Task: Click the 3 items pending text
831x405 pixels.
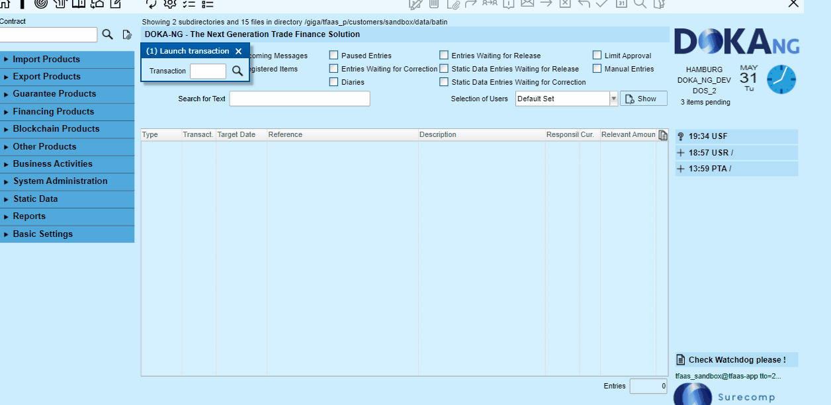Action: (705, 103)
